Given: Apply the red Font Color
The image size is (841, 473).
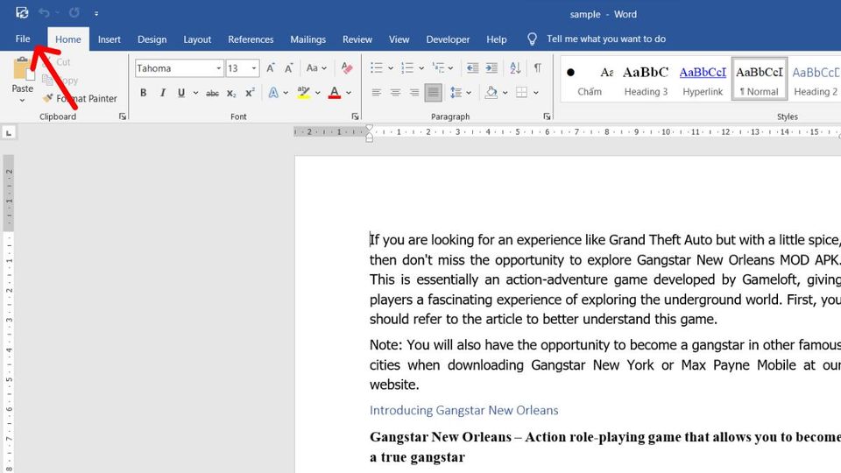Looking at the screenshot, I should pos(334,93).
